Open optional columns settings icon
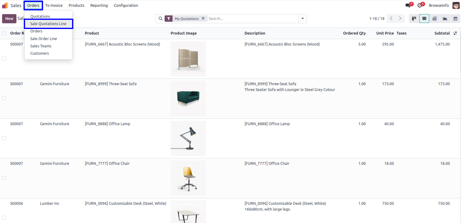461x223 pixels. (455, 33)
